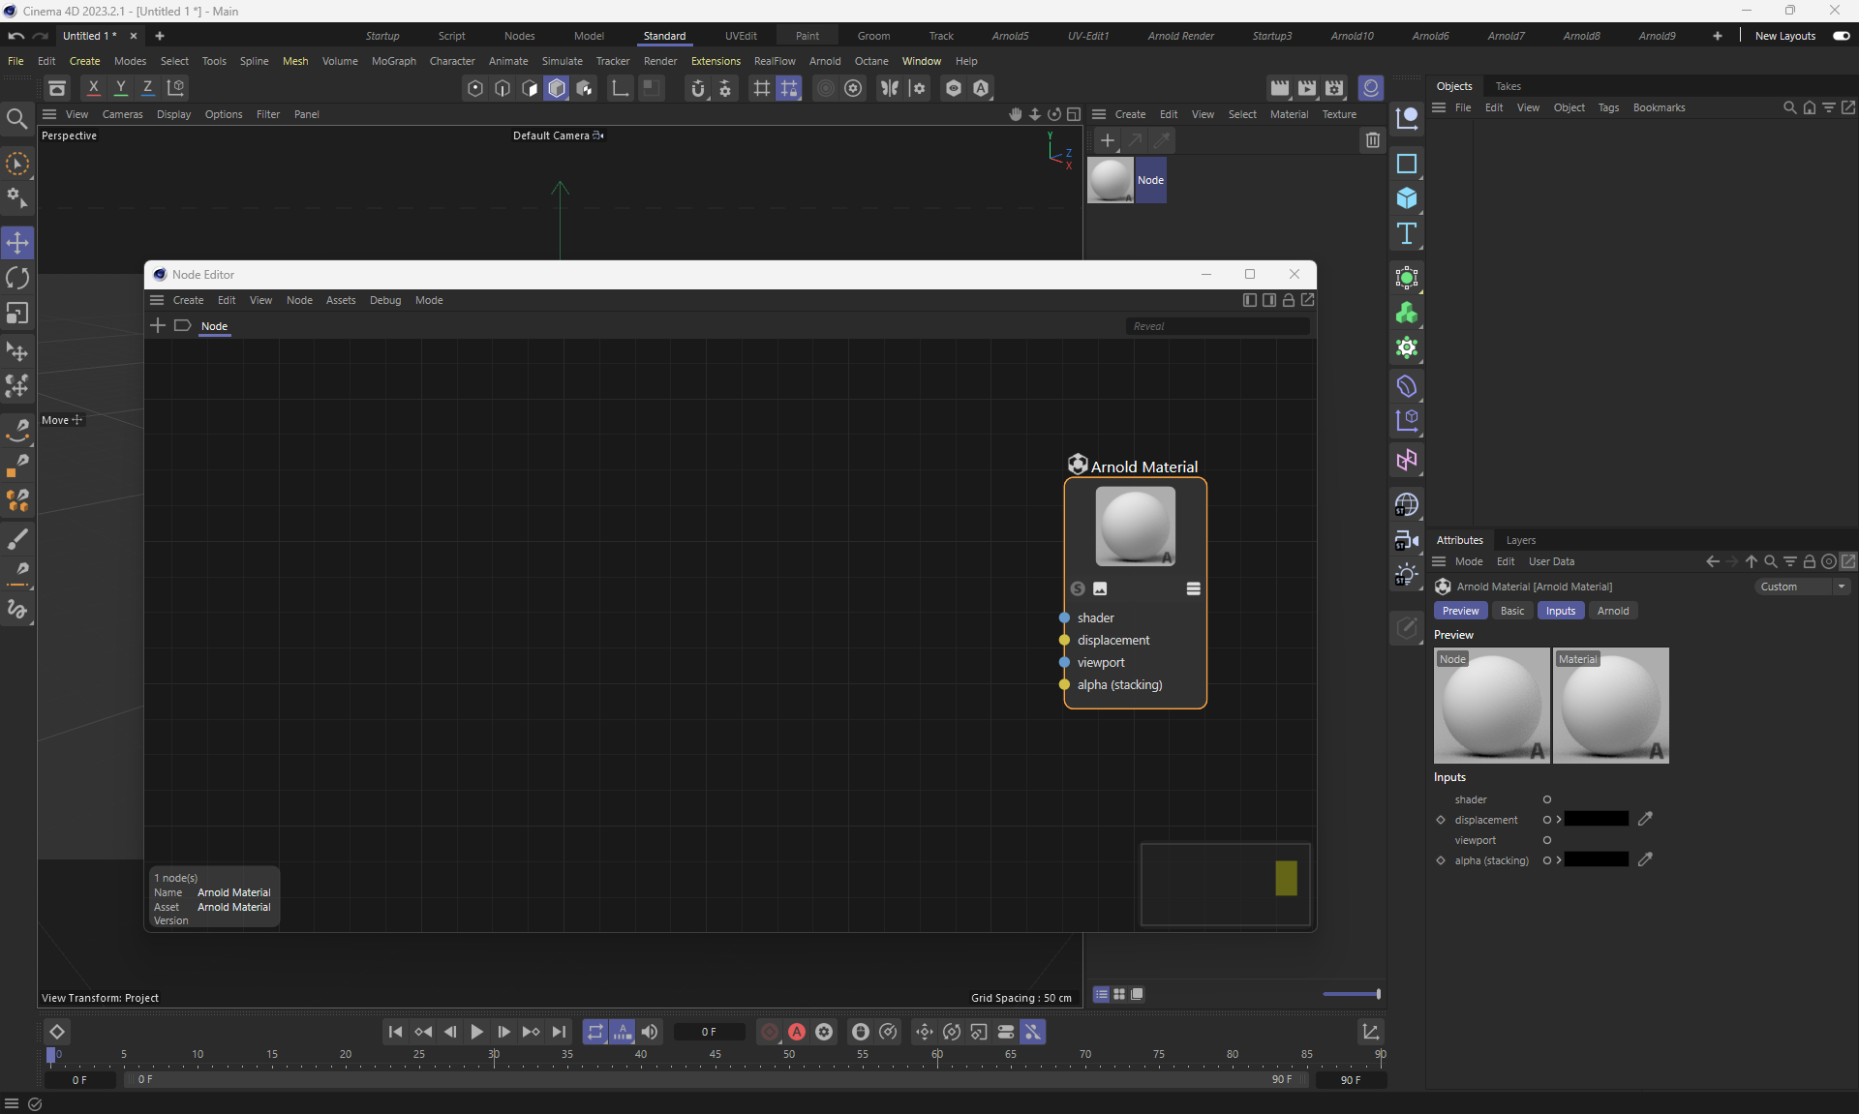This screenshot has height=1114, width=1859.
Task: Click the trash icon in Material Manager
Action: (x=1372, y=140)
